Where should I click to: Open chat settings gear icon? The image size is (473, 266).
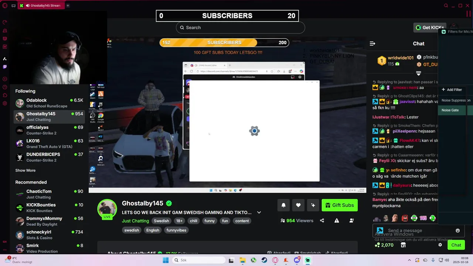440,245
